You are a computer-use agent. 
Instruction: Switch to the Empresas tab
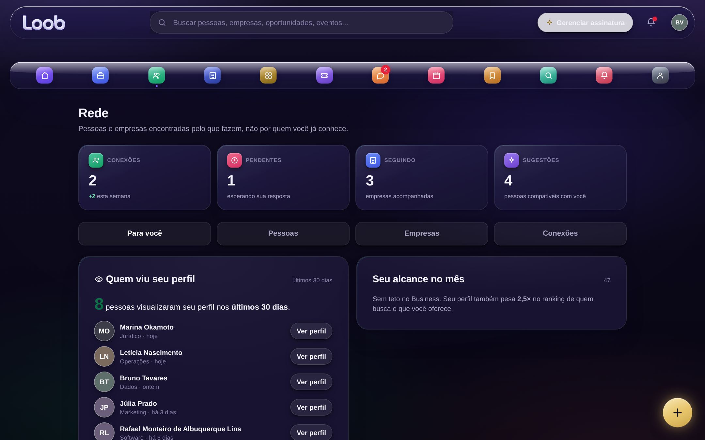(x=422, y=233)
